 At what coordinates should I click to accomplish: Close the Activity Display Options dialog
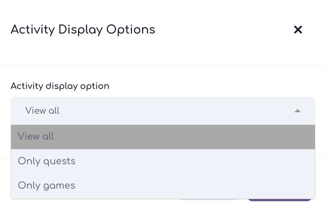298,30
